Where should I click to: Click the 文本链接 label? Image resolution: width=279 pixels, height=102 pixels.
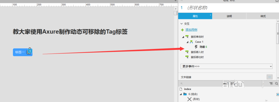point(186,77)
